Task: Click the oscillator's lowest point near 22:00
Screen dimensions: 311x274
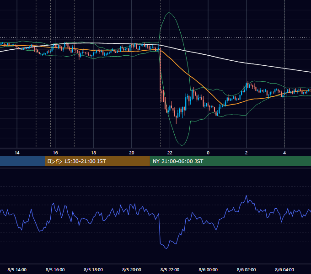Action: [166, 248]
